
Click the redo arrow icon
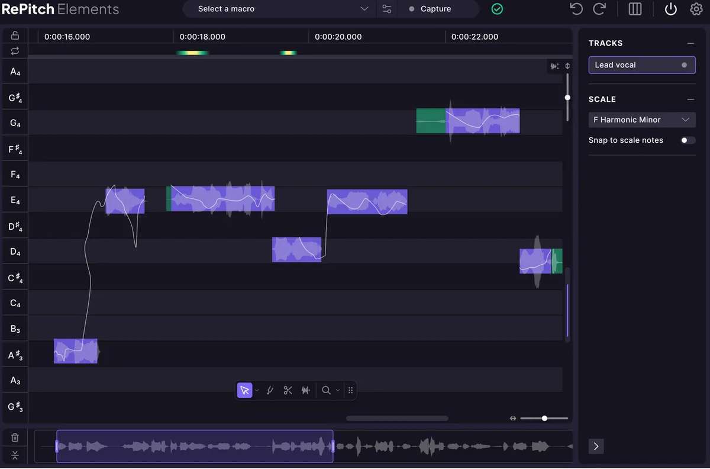(599, 9)
